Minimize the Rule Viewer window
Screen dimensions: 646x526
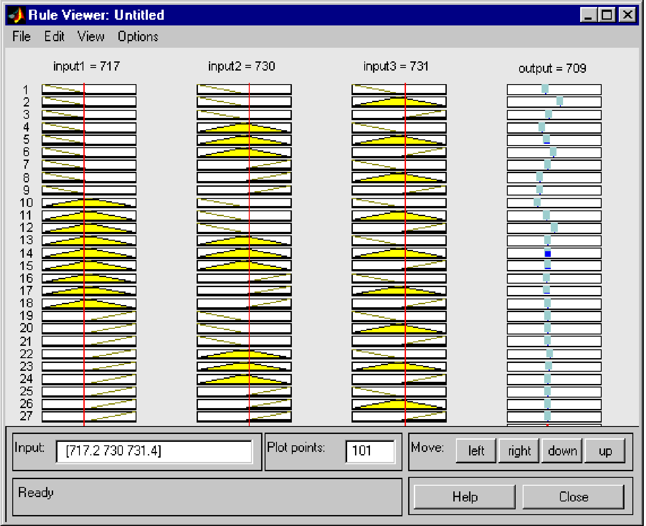(588, 15)
